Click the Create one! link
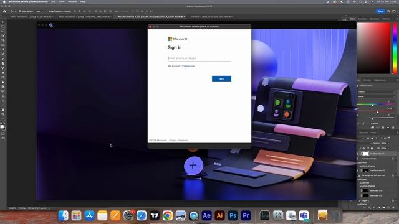Image resolution: width=399 pixels, height=224 pixels. 188,66
